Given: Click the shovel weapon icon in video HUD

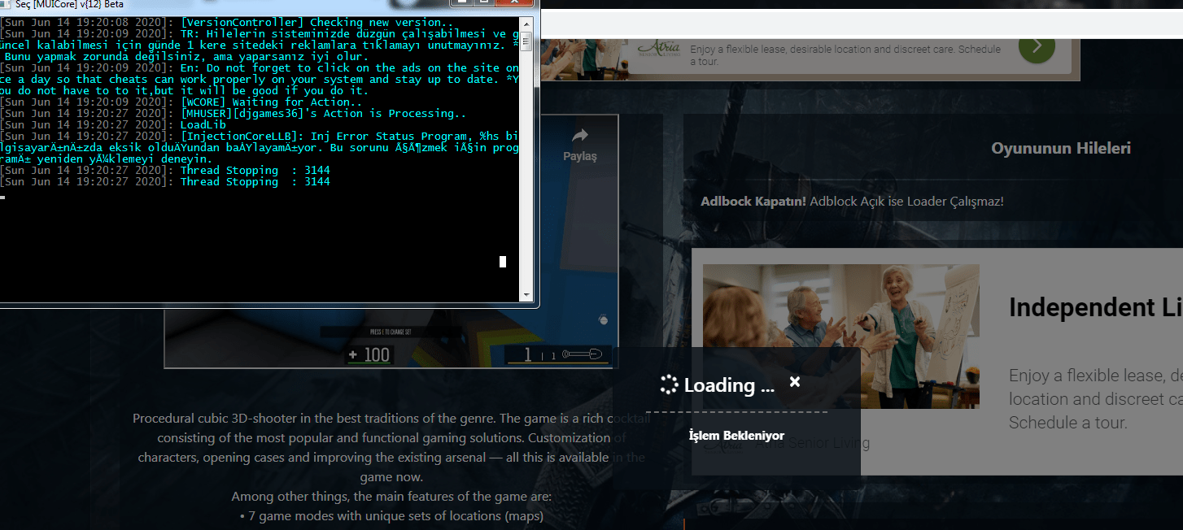Looking at the screenshot, I should point(583,354).
